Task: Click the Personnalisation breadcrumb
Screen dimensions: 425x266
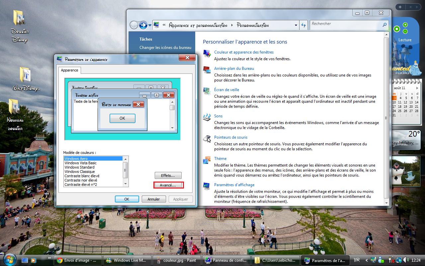Action: coord(253,25)
